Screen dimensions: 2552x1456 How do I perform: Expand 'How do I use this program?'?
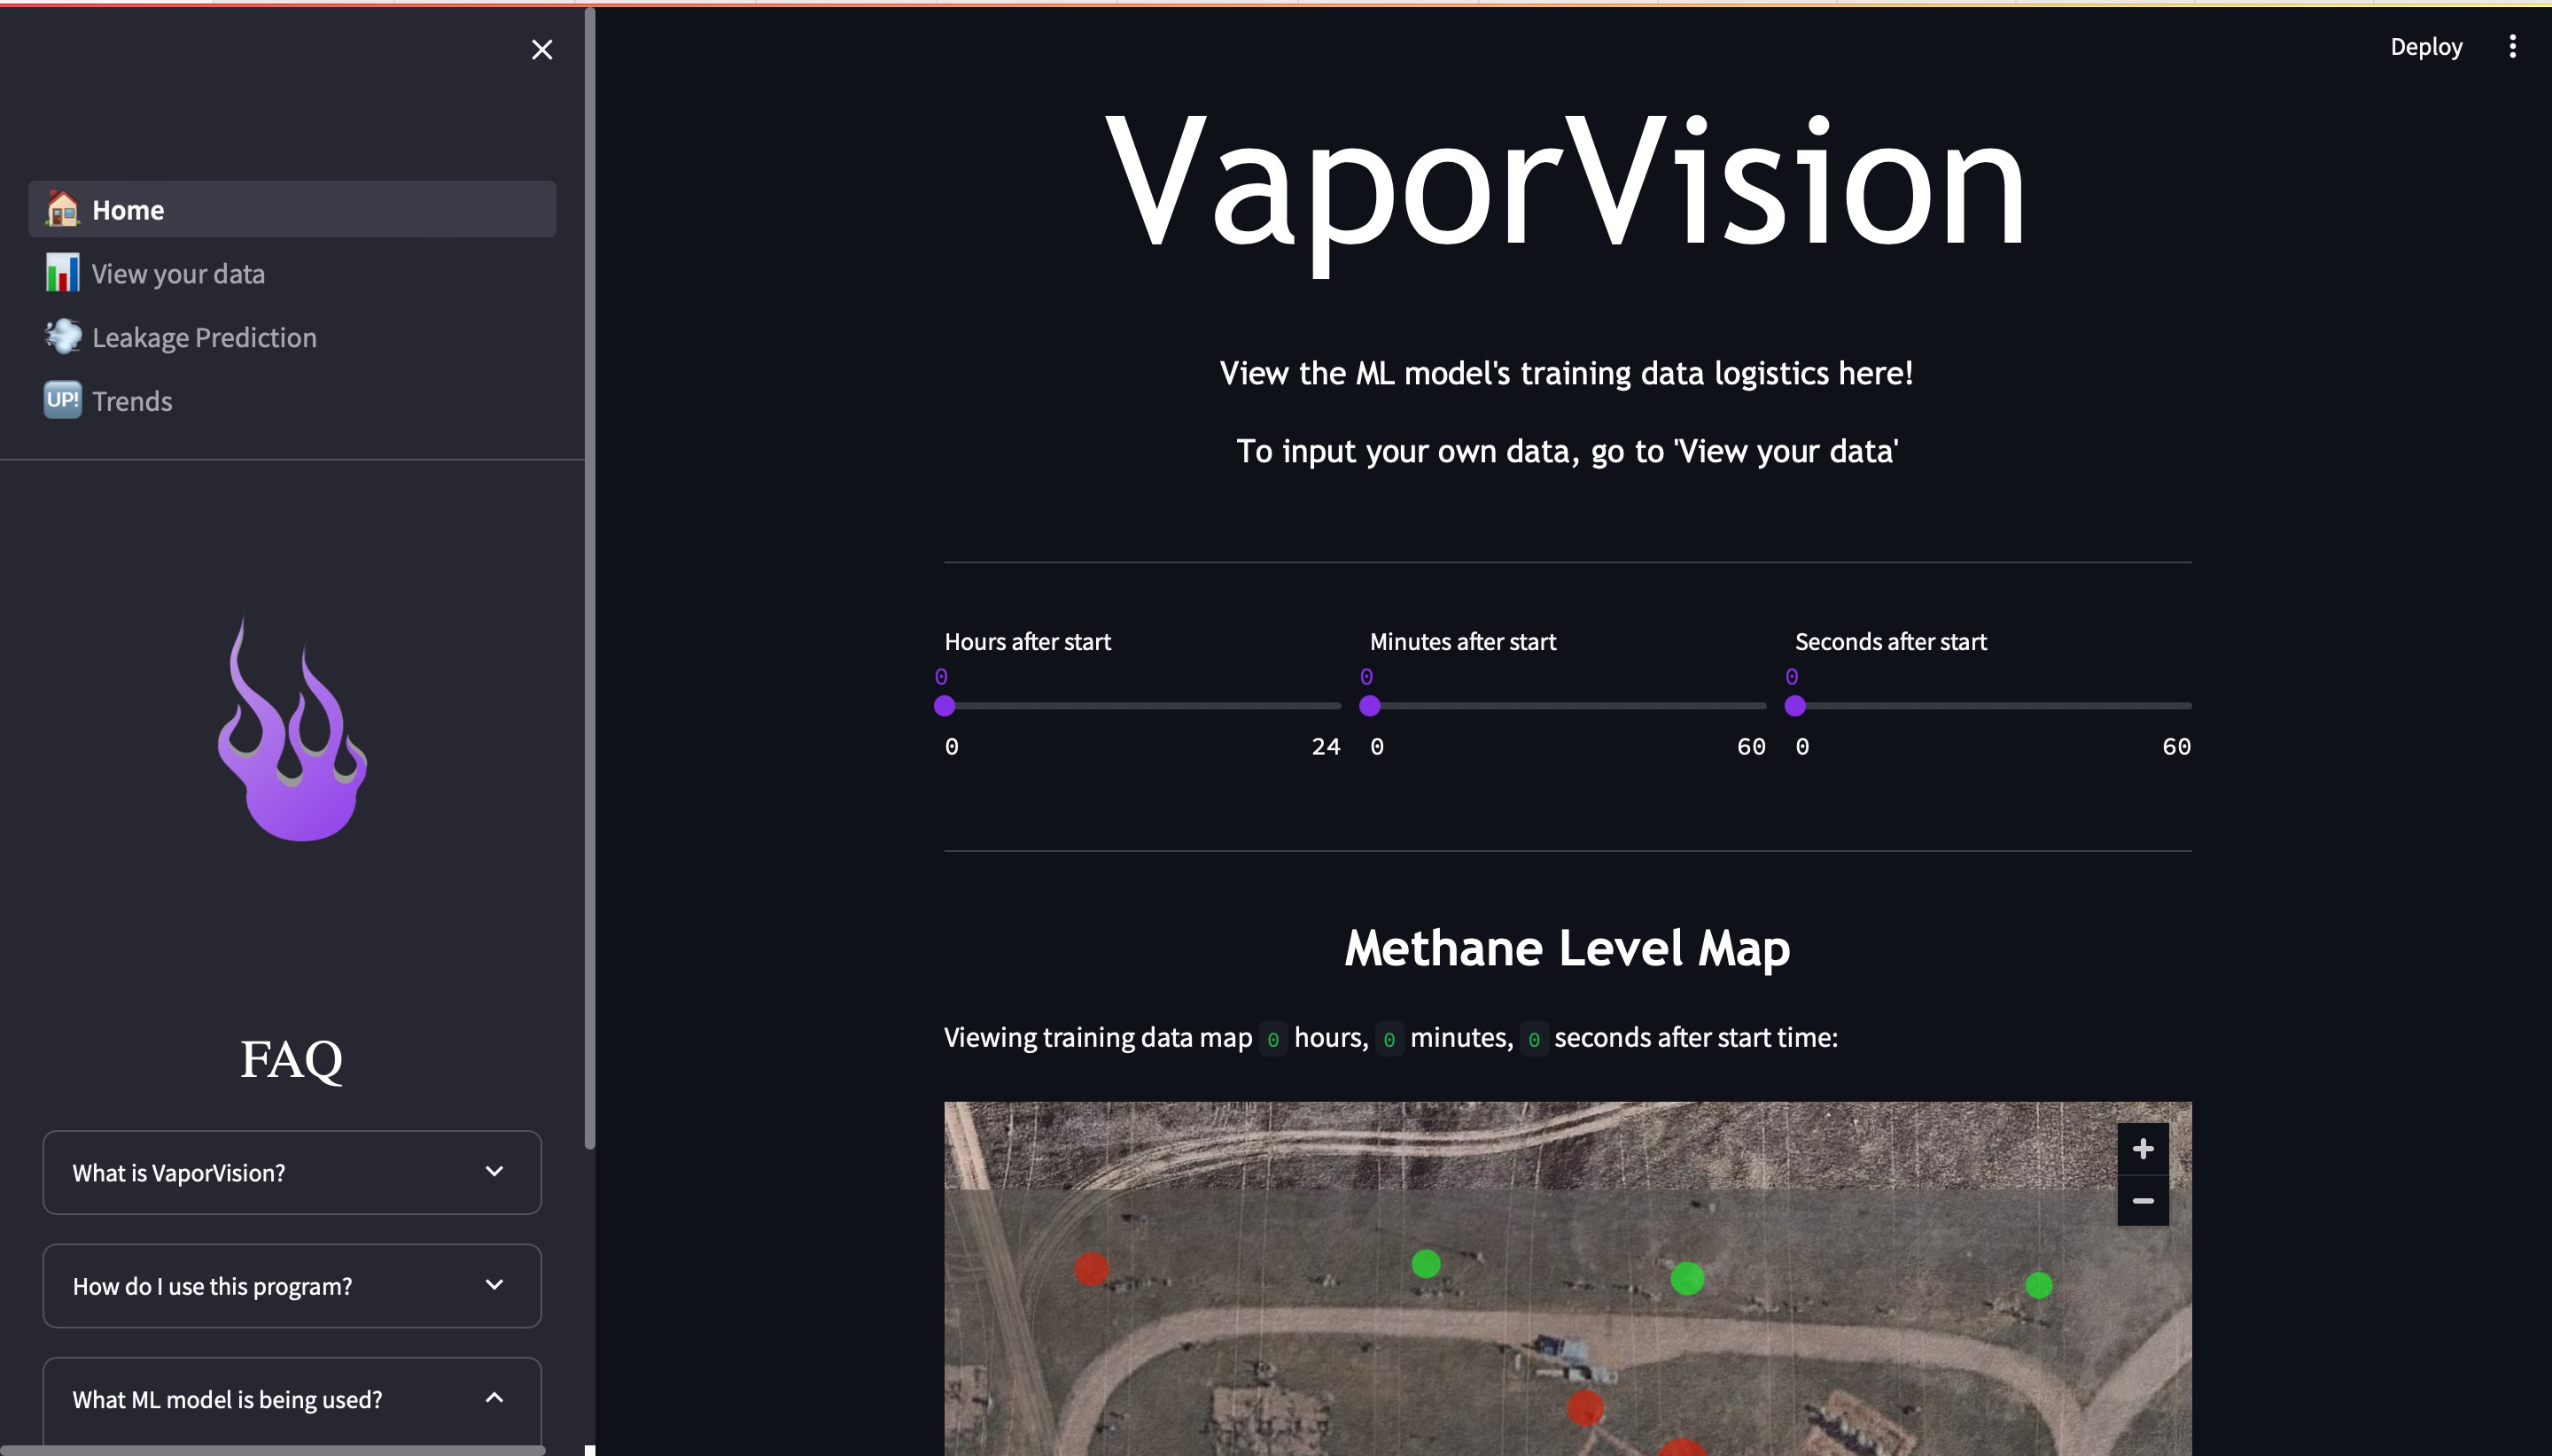[292, 1285]
